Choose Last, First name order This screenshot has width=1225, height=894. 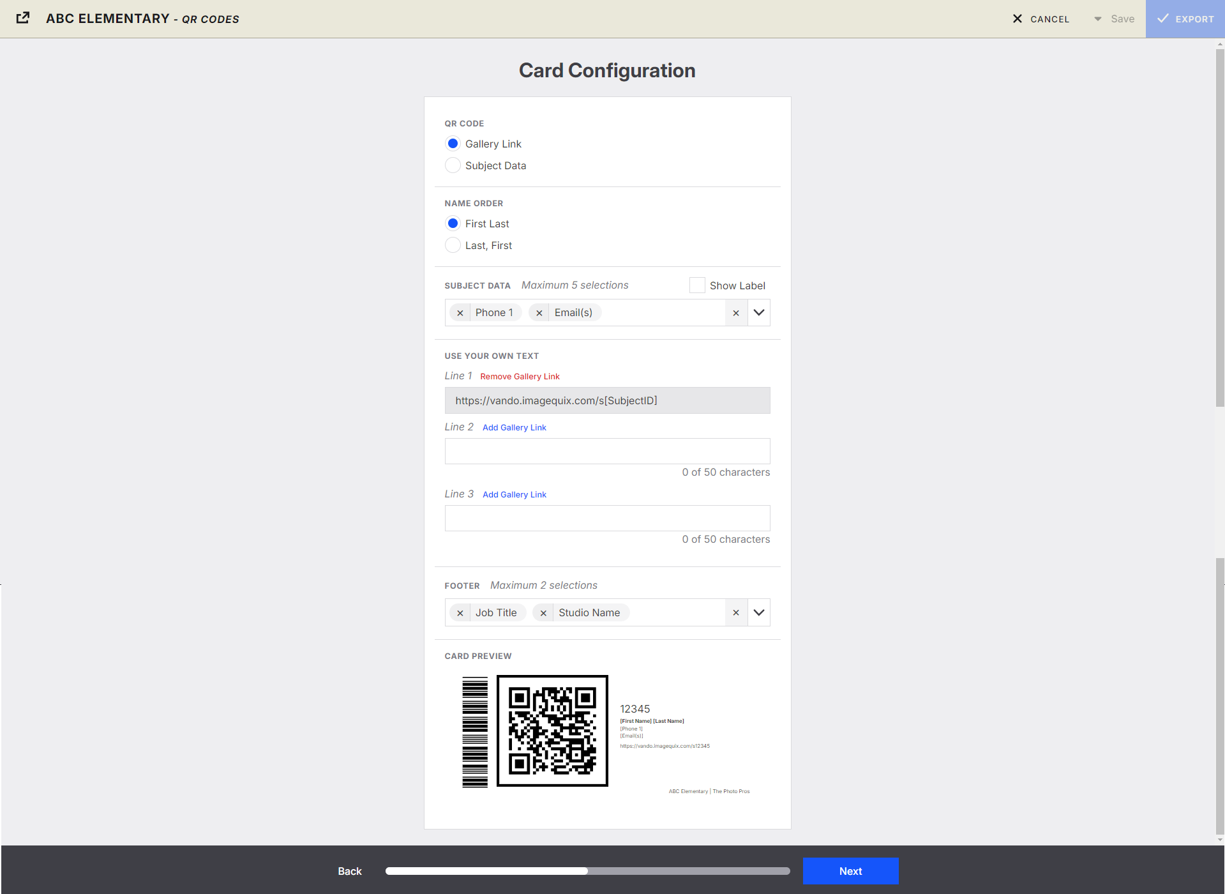tap(453, 245)
